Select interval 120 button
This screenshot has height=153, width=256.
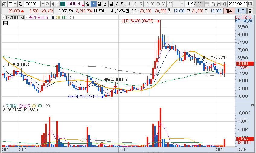tap(169, 4)
